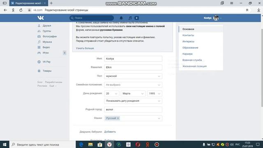
Task: Open Windows Start menu
Action: coord(5,144)
